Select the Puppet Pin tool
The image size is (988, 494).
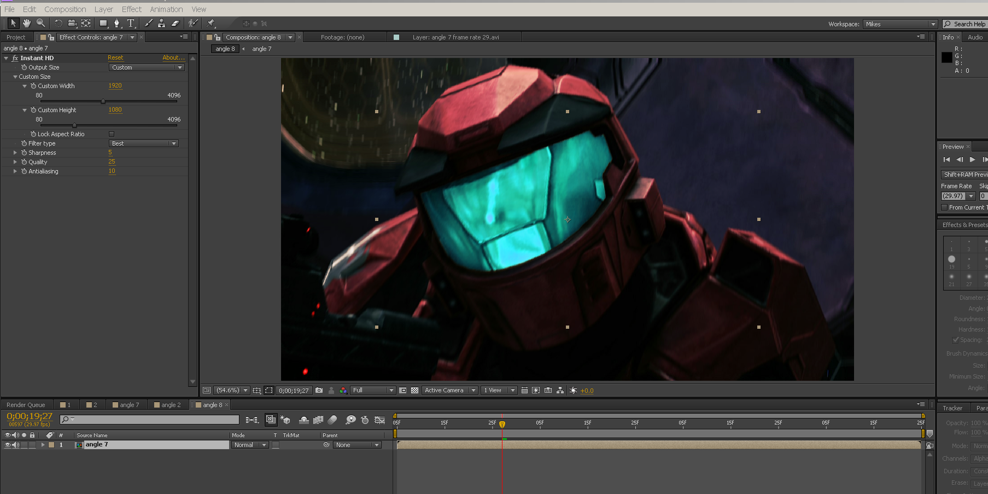pos(211,23)
